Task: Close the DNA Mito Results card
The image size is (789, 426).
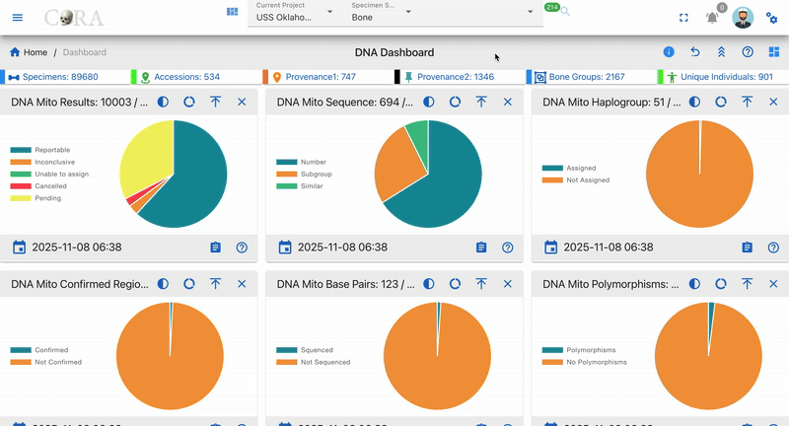Action: click(242, 103)
